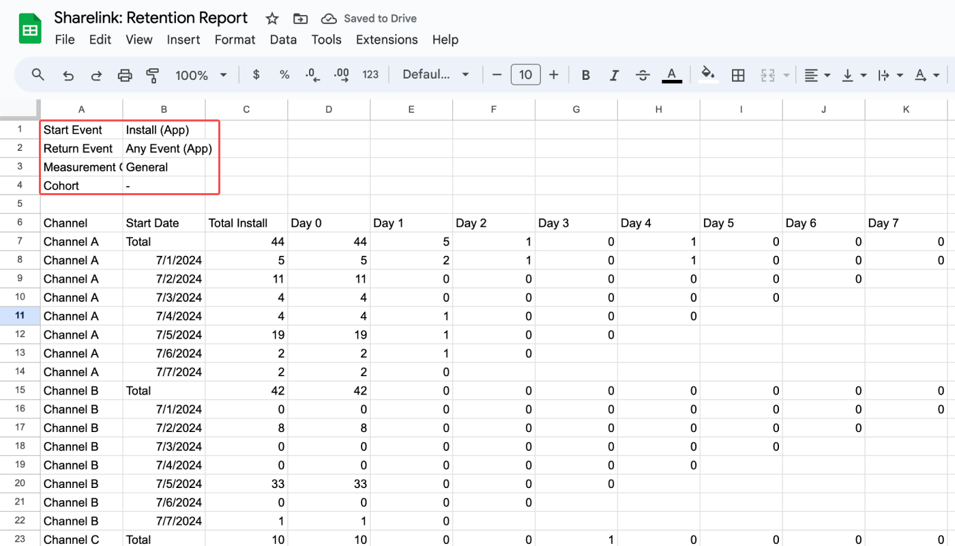Screen dimensions: 955x546
Task: Select Channel B Total cell in column B
Action: 164,390
